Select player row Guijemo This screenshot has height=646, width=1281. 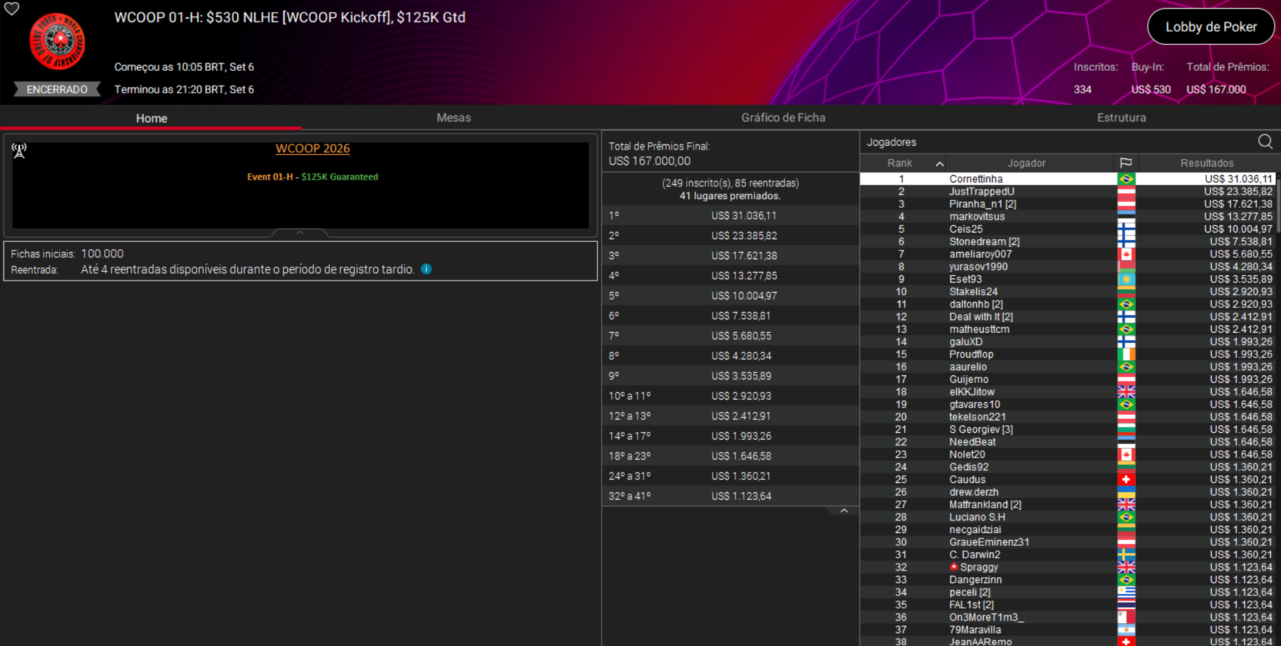[x=1068, y=379]
